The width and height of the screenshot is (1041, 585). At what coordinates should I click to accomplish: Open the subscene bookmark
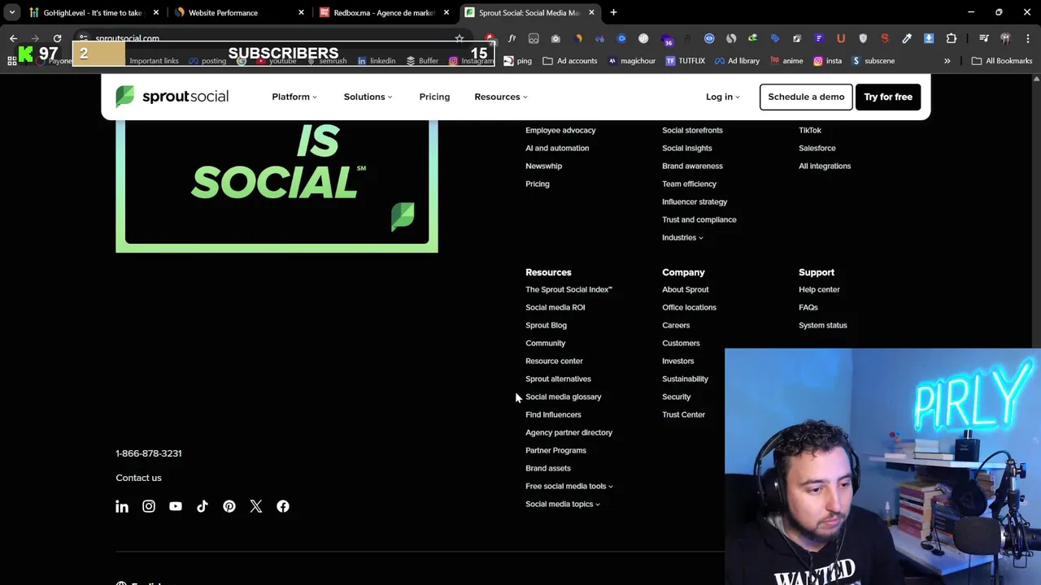point(873,61)
